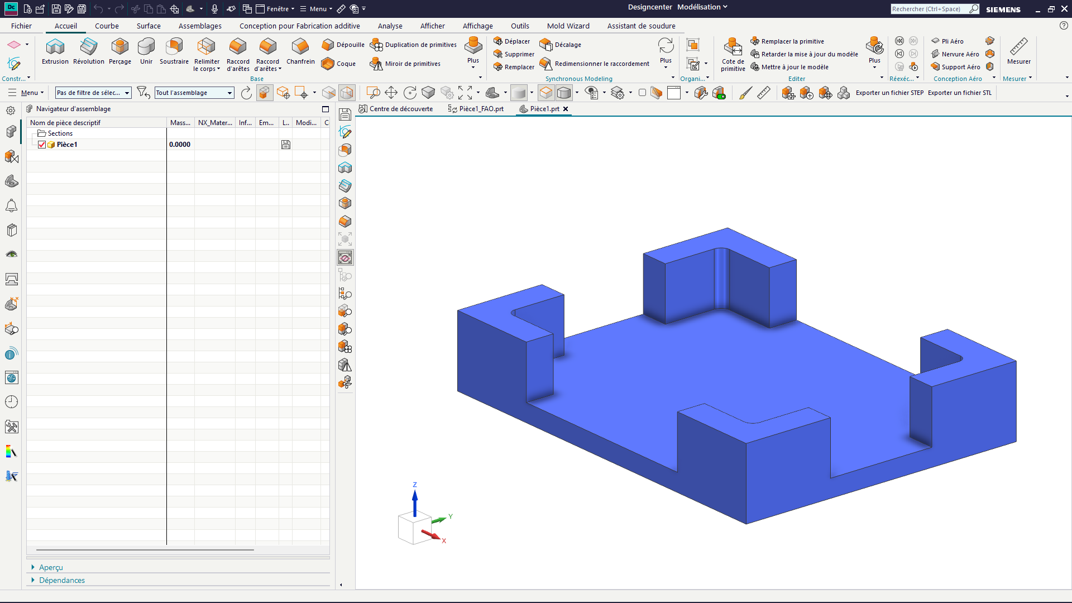Screen dimensions: 1072x603
Task: Open the Fichier menu
Action: click(21, 26)
